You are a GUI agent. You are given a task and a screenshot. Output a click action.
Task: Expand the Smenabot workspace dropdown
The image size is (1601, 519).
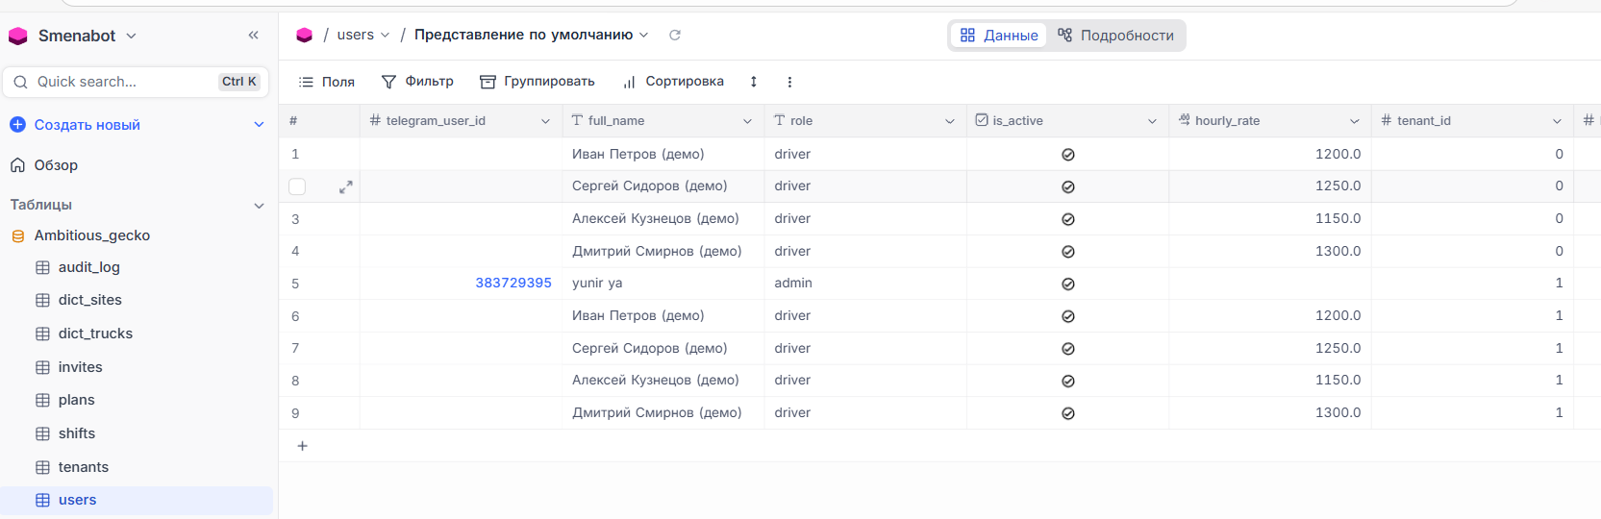coord(131,36)
